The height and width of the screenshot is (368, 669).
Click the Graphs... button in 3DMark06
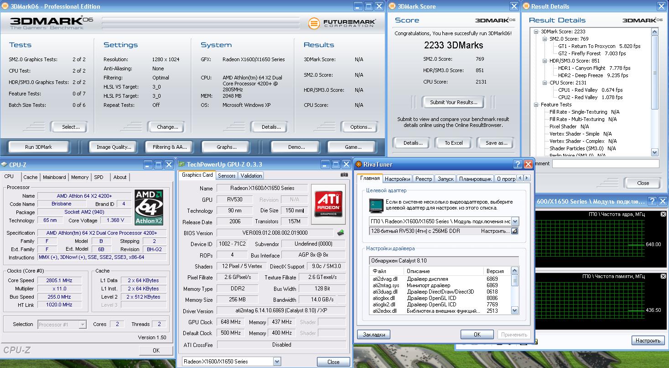click(227, 147)
